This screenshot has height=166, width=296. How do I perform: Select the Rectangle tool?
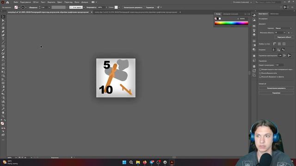click(x=3, y=46)
